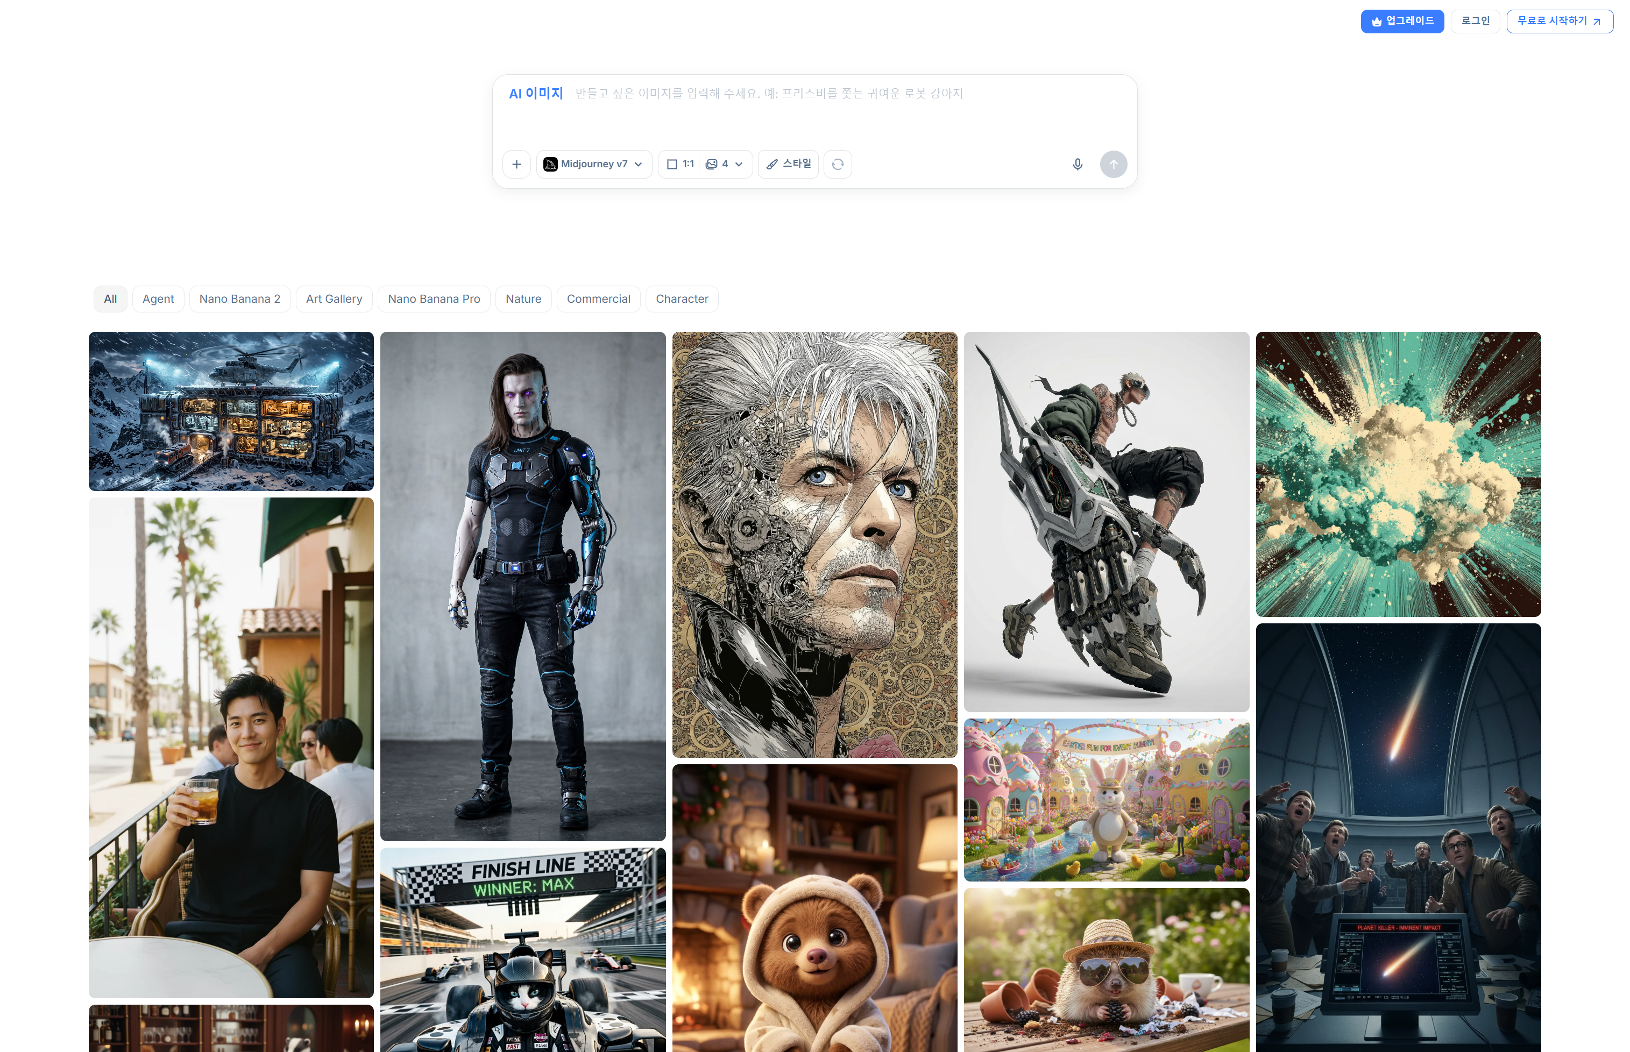Click the brush 스타일 style button
Screen dimensions: 1630x1052
[x=788, y=165]
